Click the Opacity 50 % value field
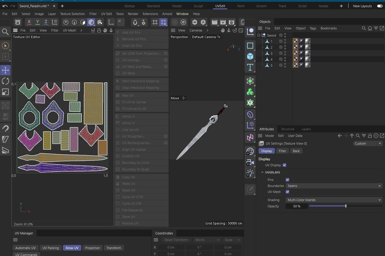Image resolution: width=385 pixels, height=256 pixels. [x=297, y=206]
